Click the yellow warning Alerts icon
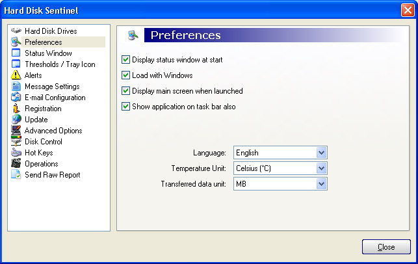418x264 pixels. [16, 75]
